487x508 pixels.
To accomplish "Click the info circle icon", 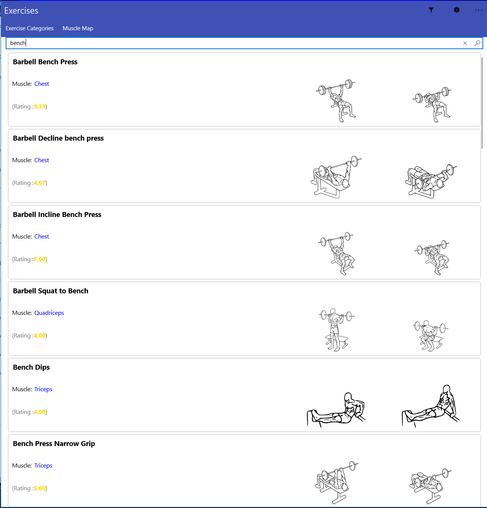I will (x=457, y=10).
